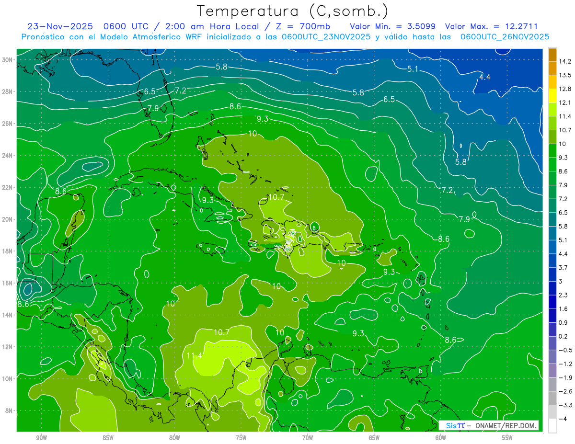The image size is (575, 444).
Task: Click the "14.2" color scale label
Action: [x=565, y=61]
